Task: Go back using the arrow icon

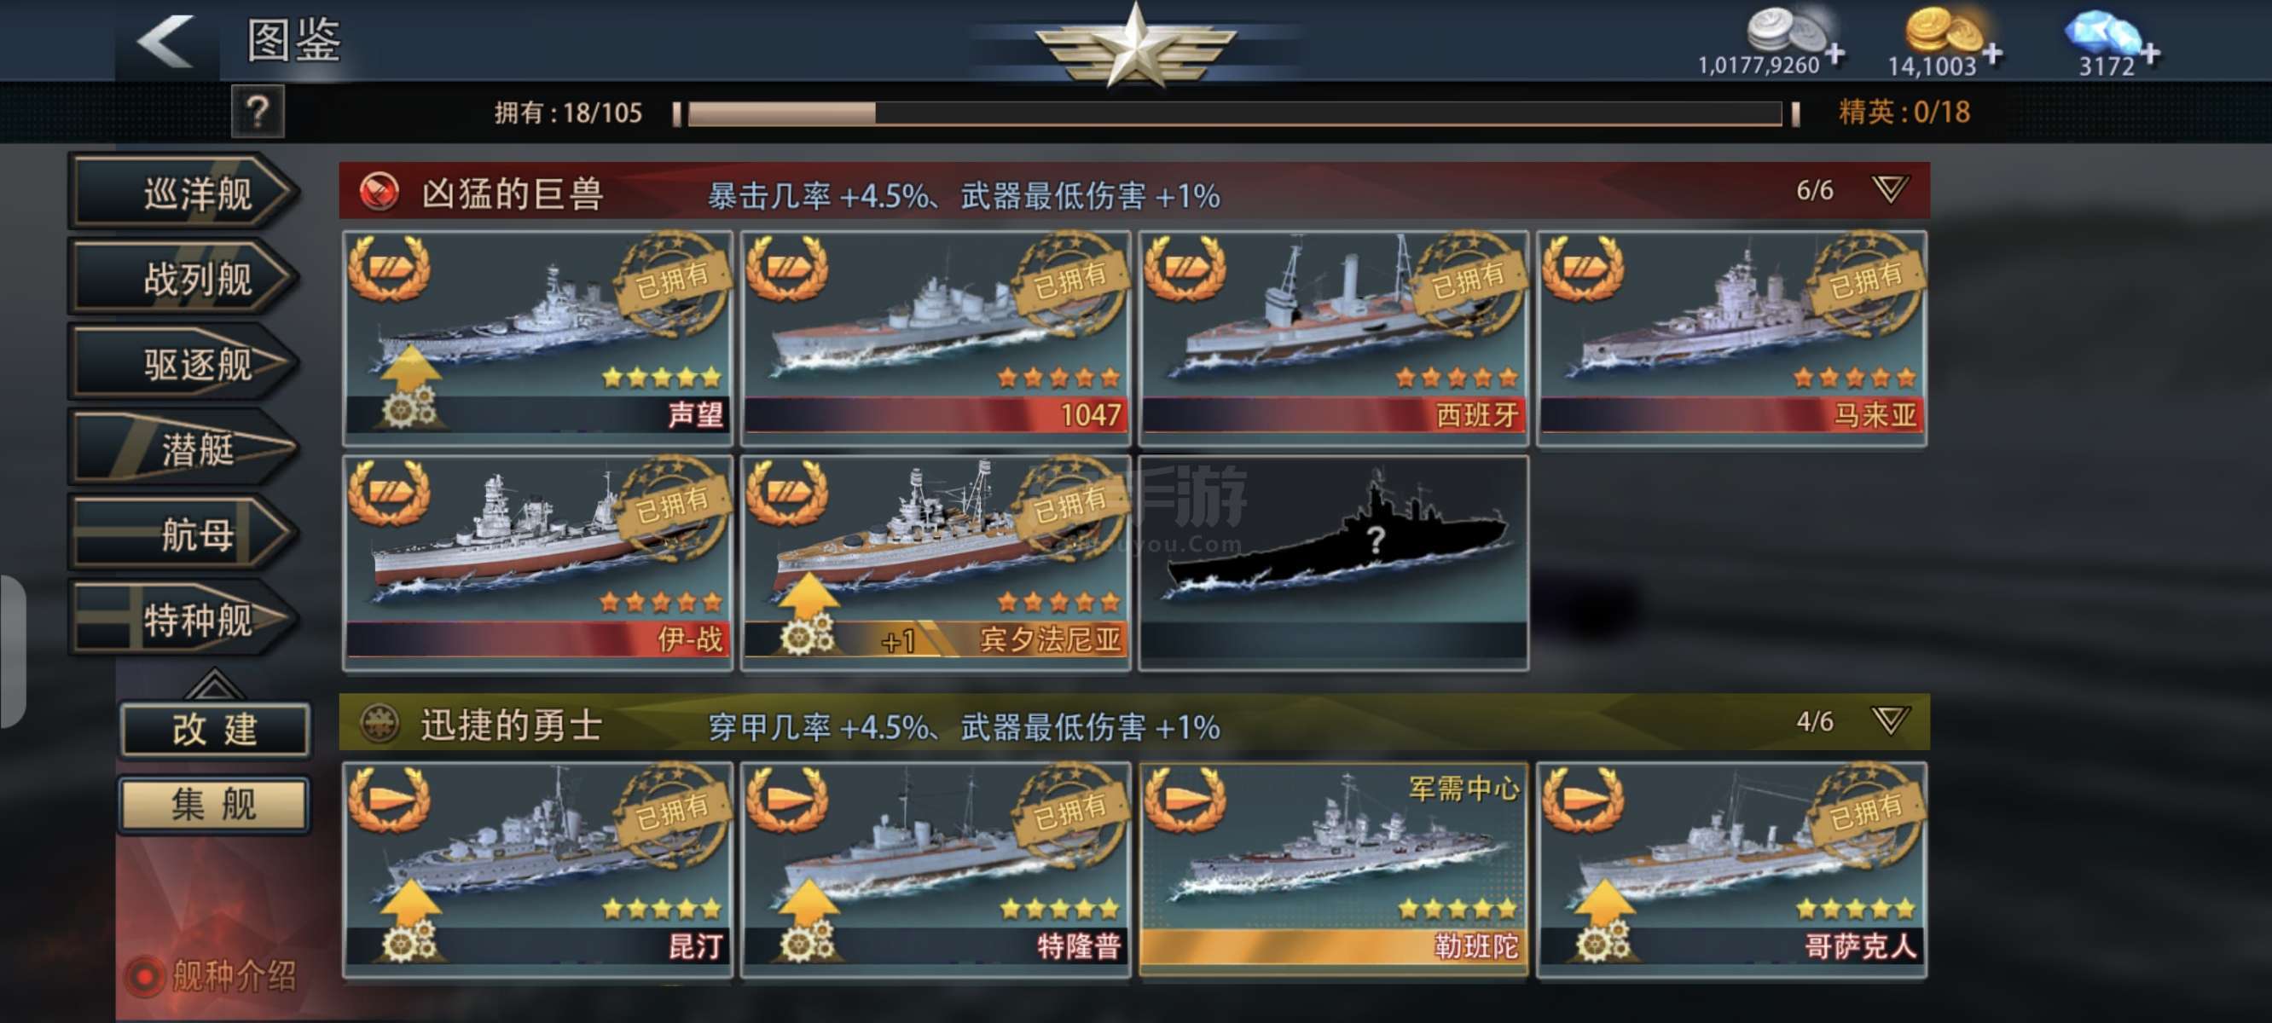Action: pos(165,41)
